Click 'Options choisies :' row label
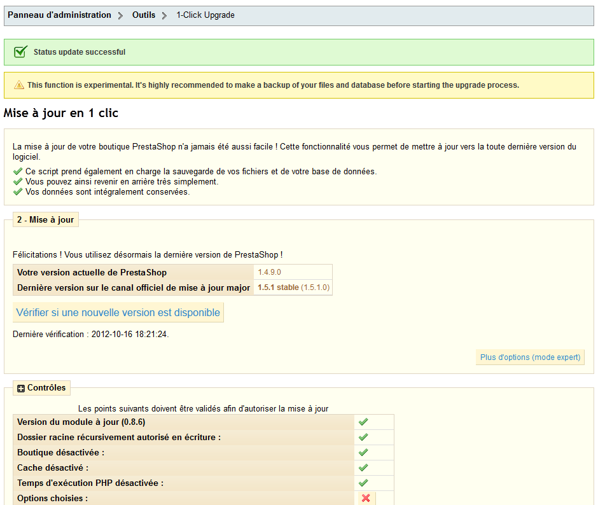The image size is (598, 505). click(53, 498)
